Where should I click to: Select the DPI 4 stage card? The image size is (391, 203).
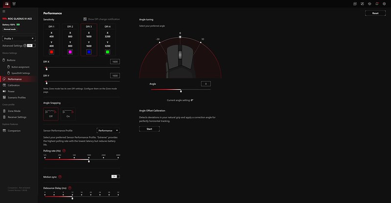[108, 40]
